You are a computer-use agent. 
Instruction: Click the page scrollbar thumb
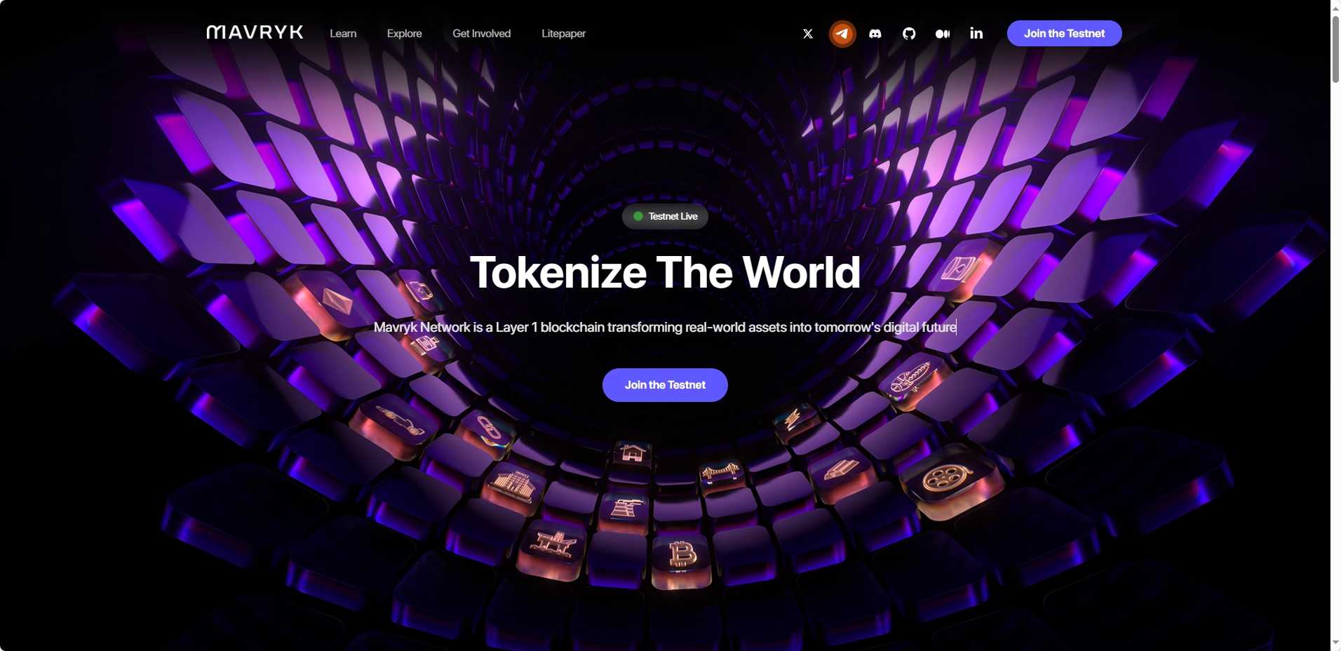pyautogui.click(x=1335, y=48)
